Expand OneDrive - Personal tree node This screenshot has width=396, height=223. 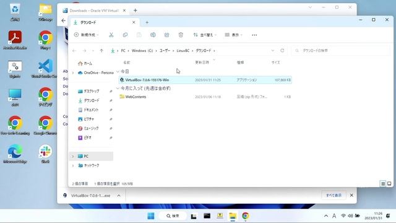(73, 73)
